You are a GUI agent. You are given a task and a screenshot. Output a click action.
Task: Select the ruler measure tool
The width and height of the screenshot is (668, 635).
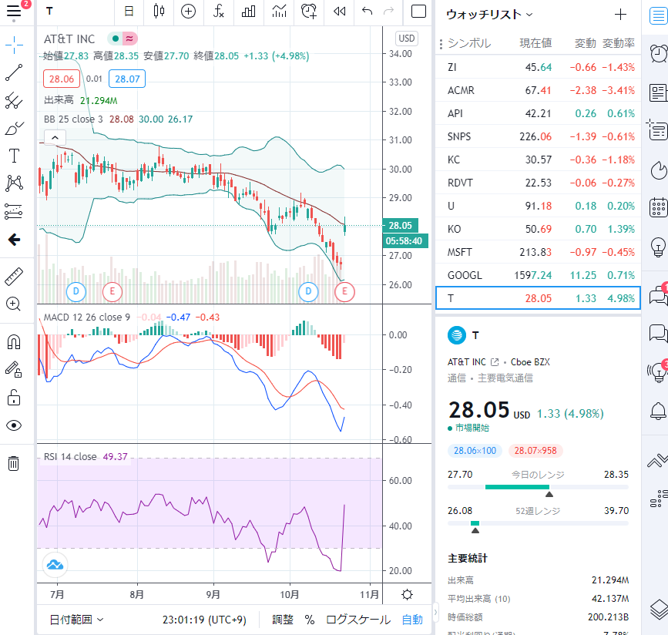(x=14, y=277)
